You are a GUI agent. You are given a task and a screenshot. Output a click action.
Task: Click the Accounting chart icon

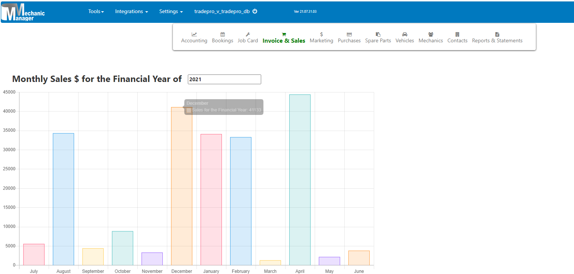pos(194,34)
